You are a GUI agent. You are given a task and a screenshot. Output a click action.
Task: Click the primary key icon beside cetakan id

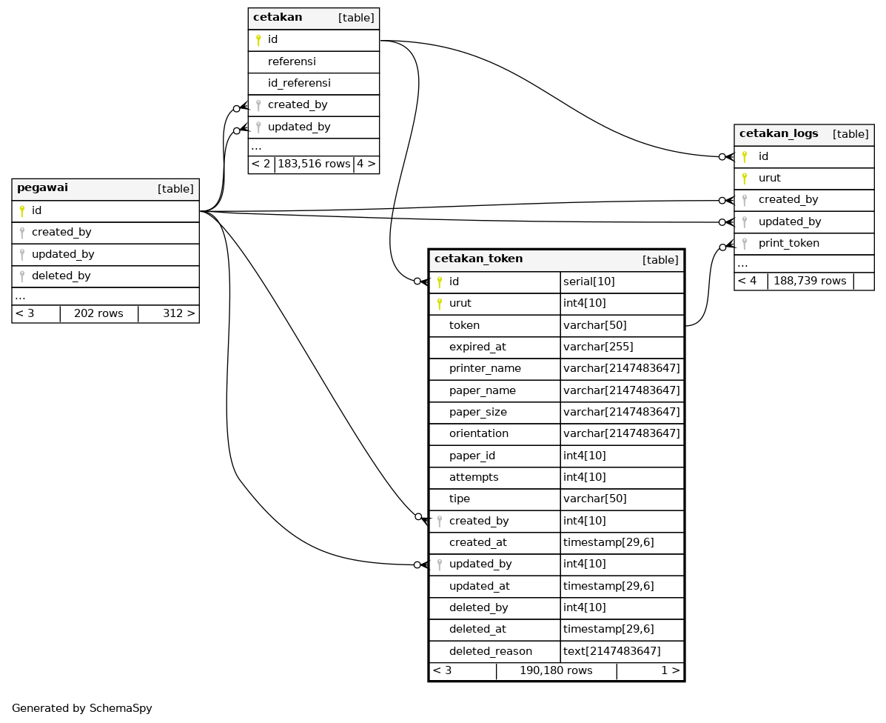pyautogui.click(x=258, y=40)
